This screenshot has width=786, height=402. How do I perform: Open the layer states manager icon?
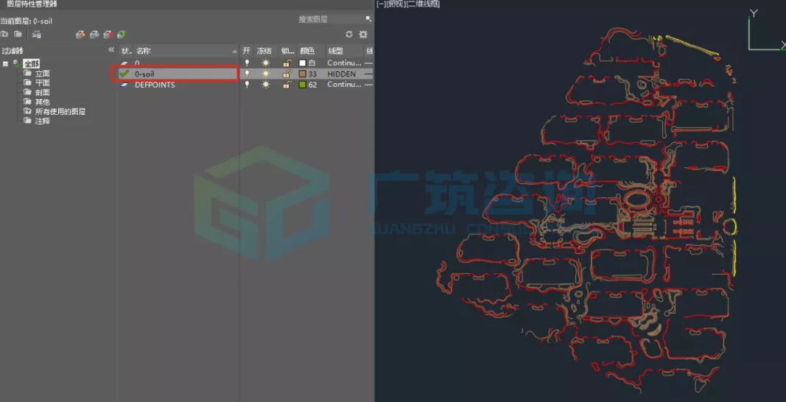[36, 35]
